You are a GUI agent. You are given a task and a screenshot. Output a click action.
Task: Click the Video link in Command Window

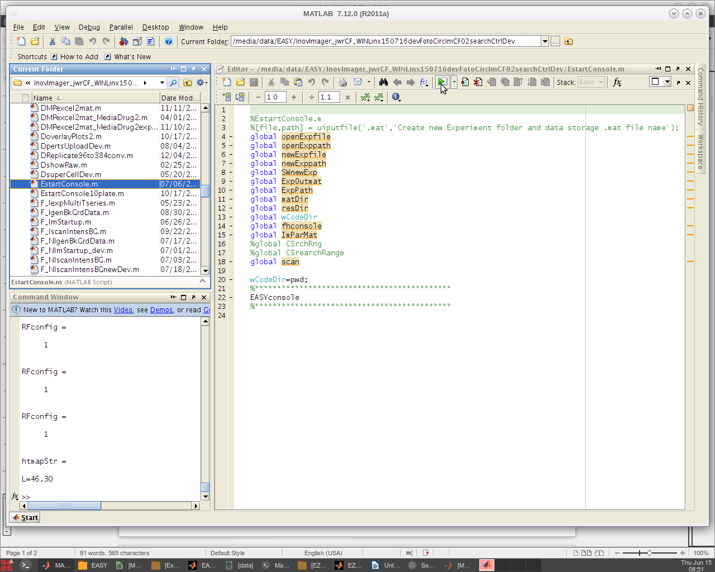point(123,309)
